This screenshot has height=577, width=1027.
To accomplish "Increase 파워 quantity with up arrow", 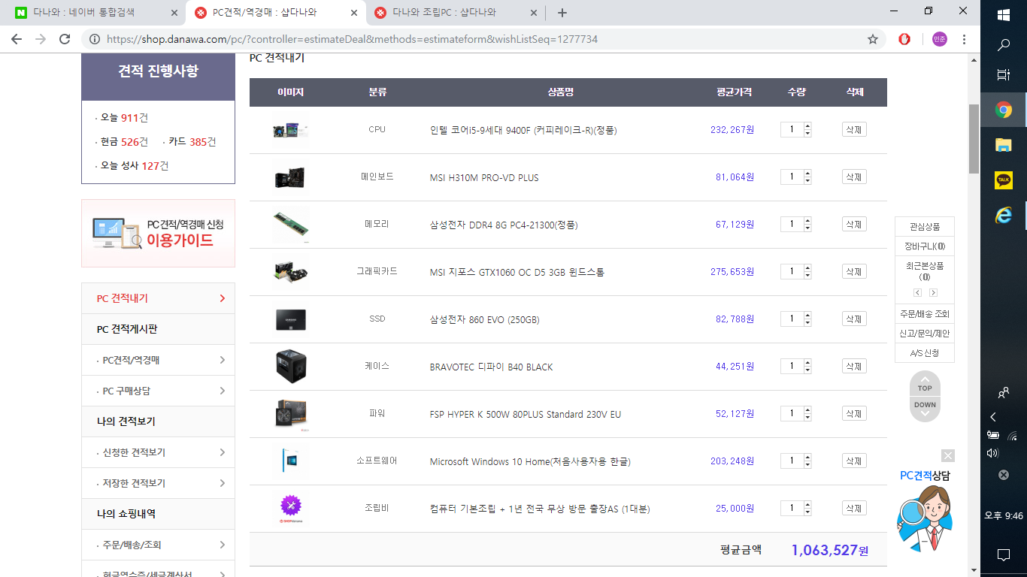I will click(807, 410).
